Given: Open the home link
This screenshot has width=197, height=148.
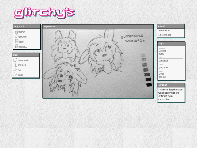Looking at the screenshot, I should [x=22, y=32].
